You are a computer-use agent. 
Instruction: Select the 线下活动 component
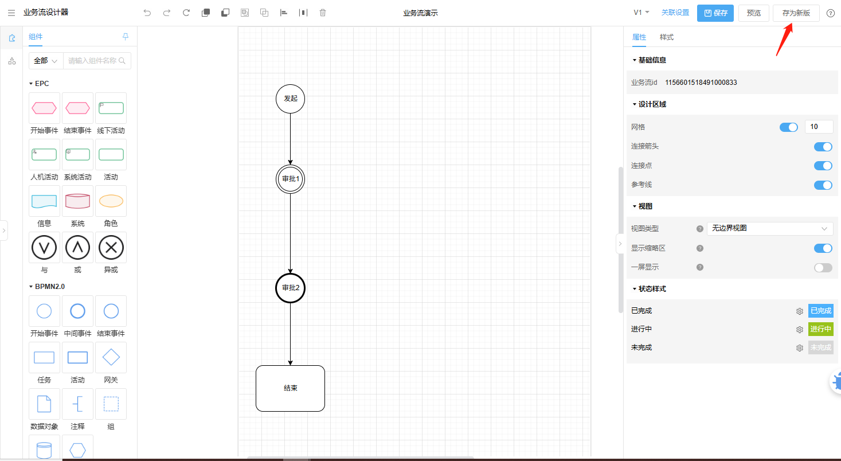pyautogui.click(x=111, y=108)
